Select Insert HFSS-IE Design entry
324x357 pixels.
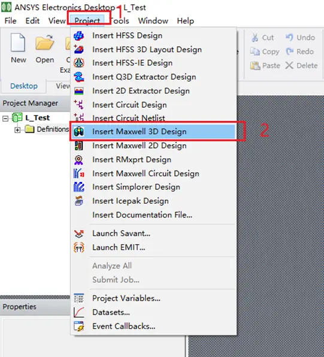click(153, 63)
